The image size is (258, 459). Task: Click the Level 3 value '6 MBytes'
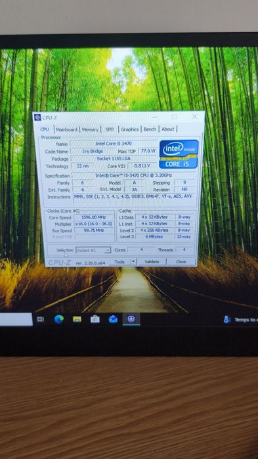pos(155,237)
